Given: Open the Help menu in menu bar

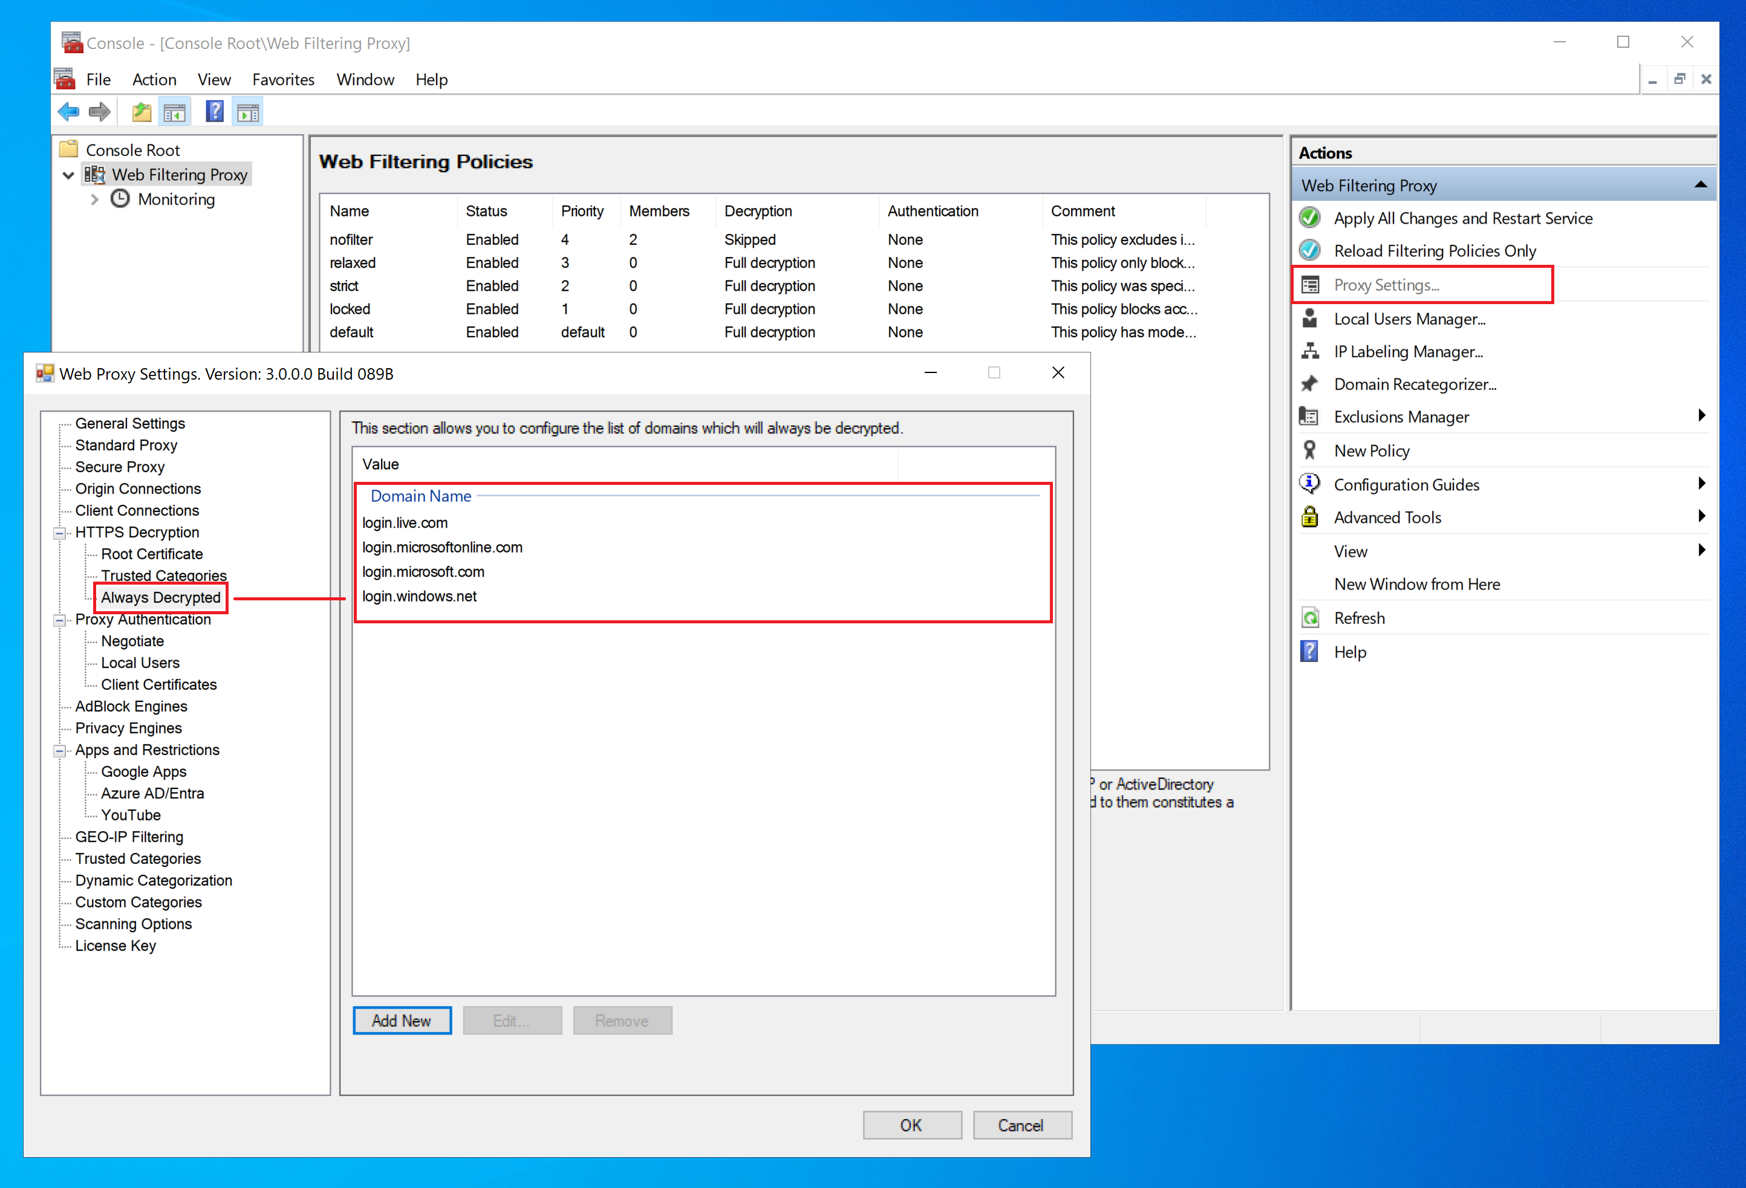Looking at the screenshot, I should click(x=431, y=80).
